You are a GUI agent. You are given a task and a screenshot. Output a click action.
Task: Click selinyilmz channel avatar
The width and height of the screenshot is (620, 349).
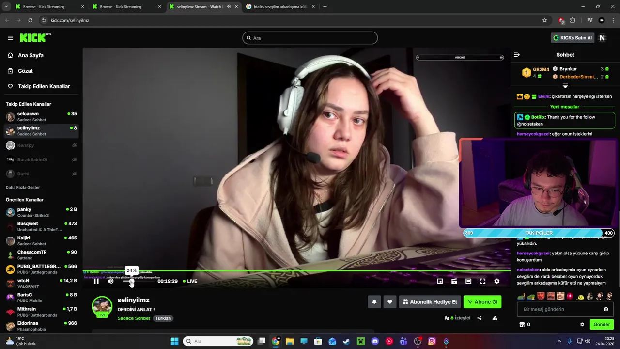pyautogui.click(x=102, y=306)
